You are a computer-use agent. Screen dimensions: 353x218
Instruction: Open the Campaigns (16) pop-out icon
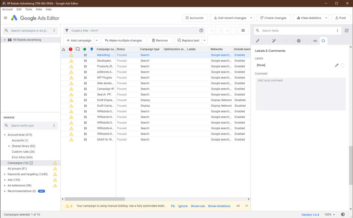coord(31,163)
